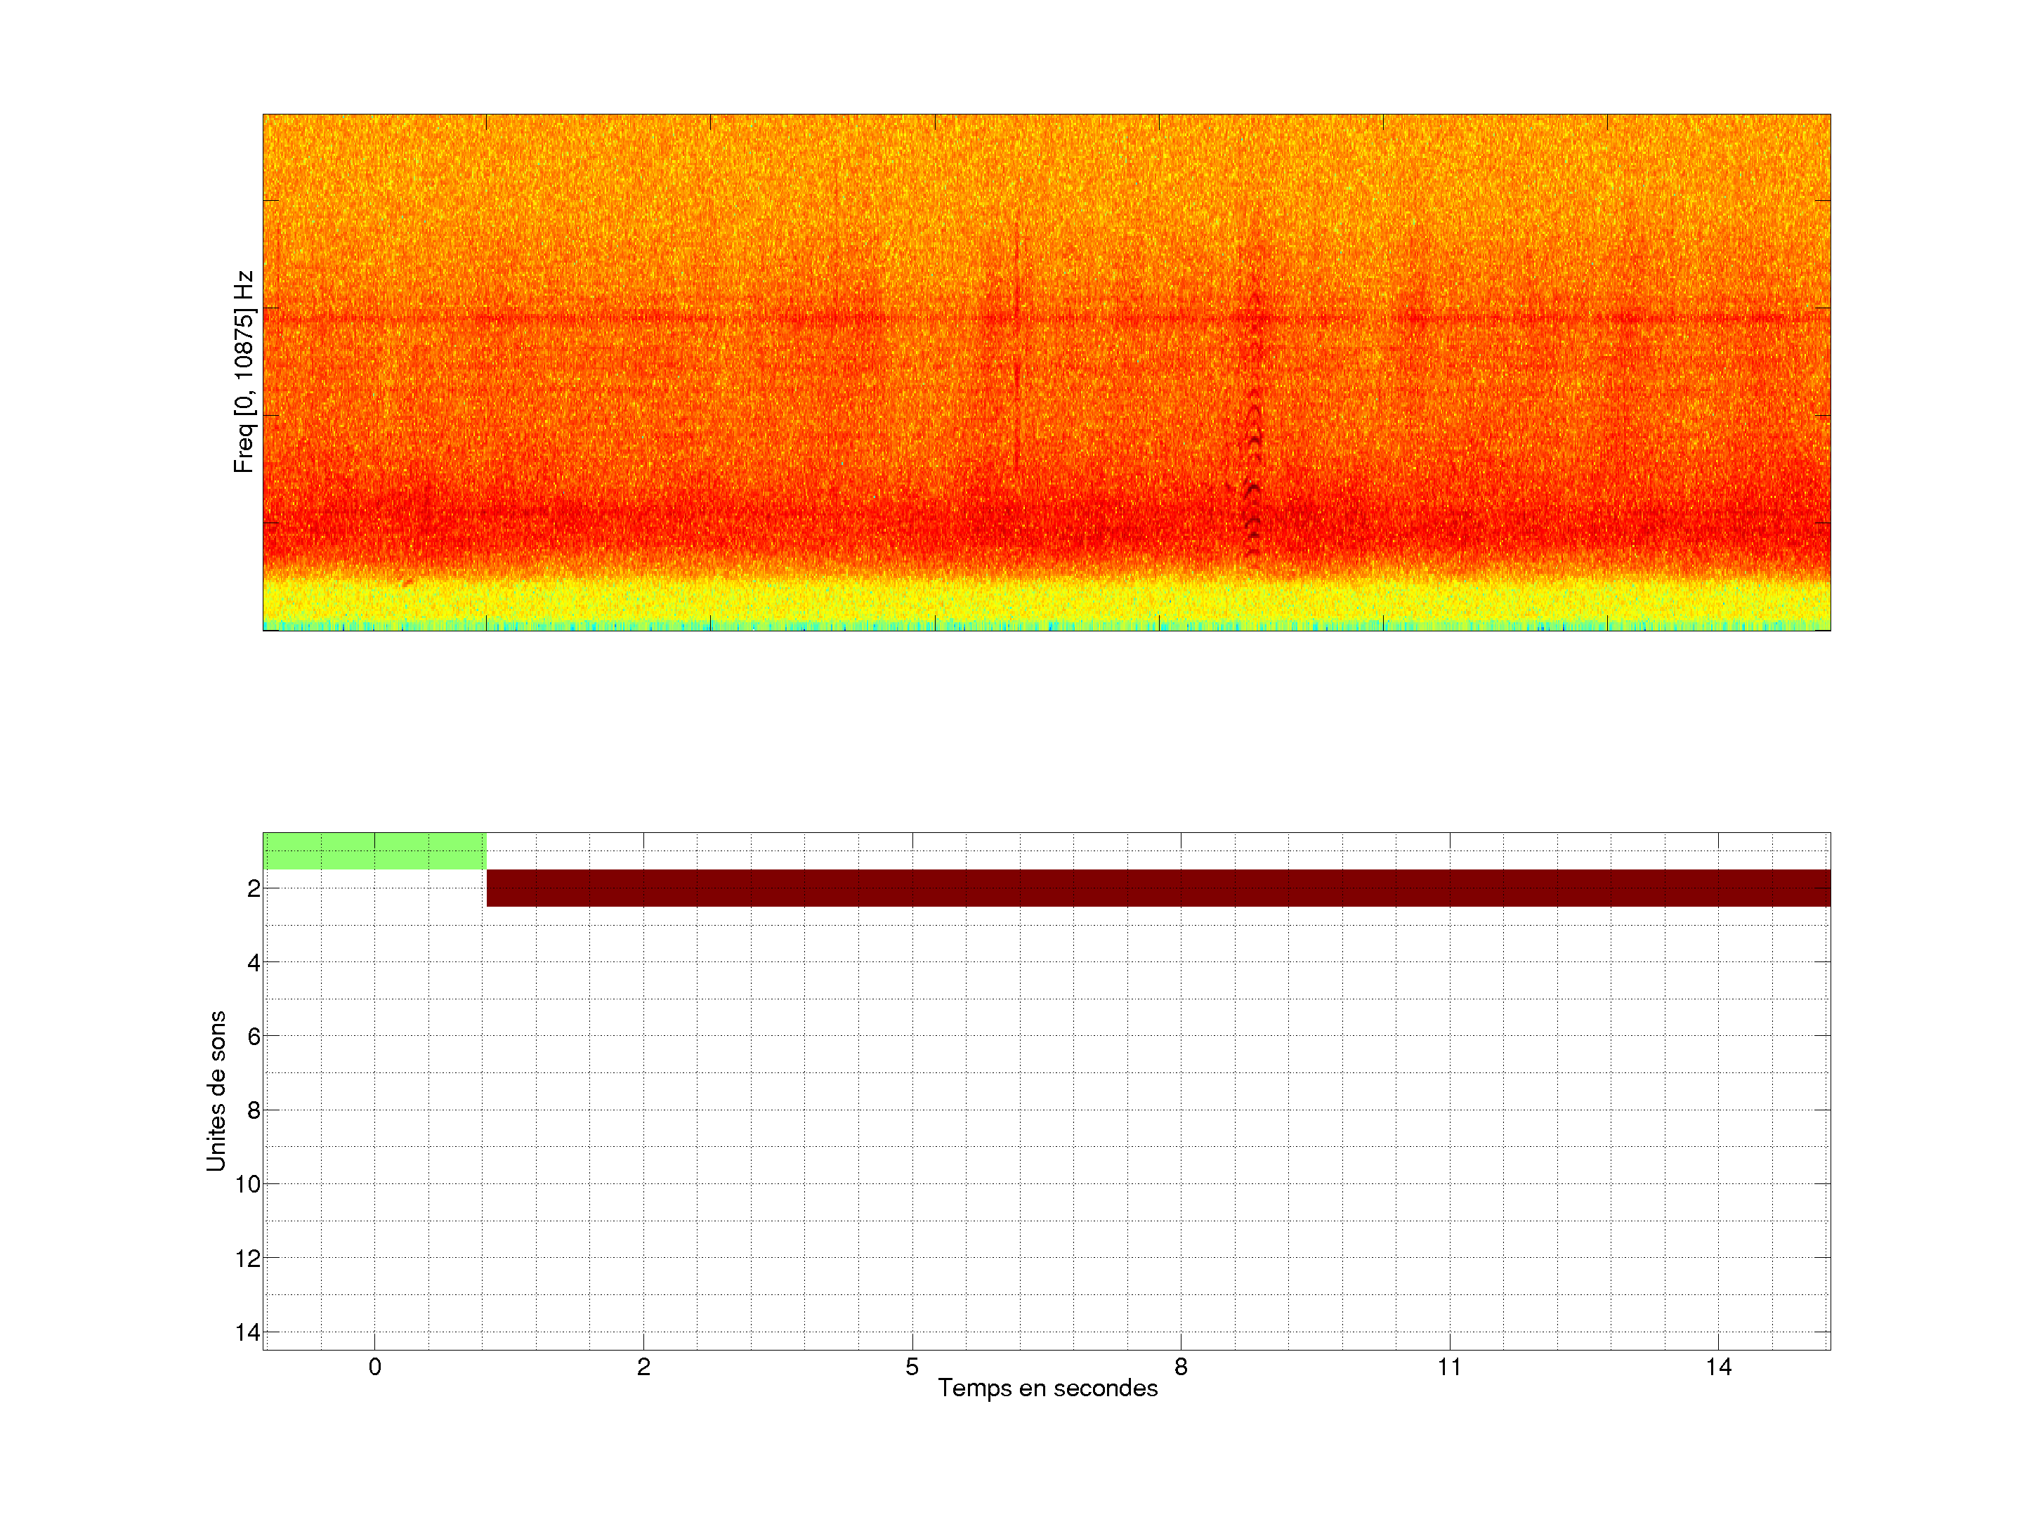Click the 'Temps en secondes' axis label
Image resolution: width=2023 pixels, height=1517 pixels.
pyautogui.click(x=1047, y=1388)
